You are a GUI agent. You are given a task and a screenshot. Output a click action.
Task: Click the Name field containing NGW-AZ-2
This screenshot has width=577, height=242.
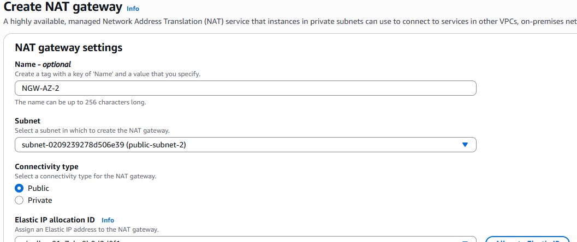click(x=245, y=88)
